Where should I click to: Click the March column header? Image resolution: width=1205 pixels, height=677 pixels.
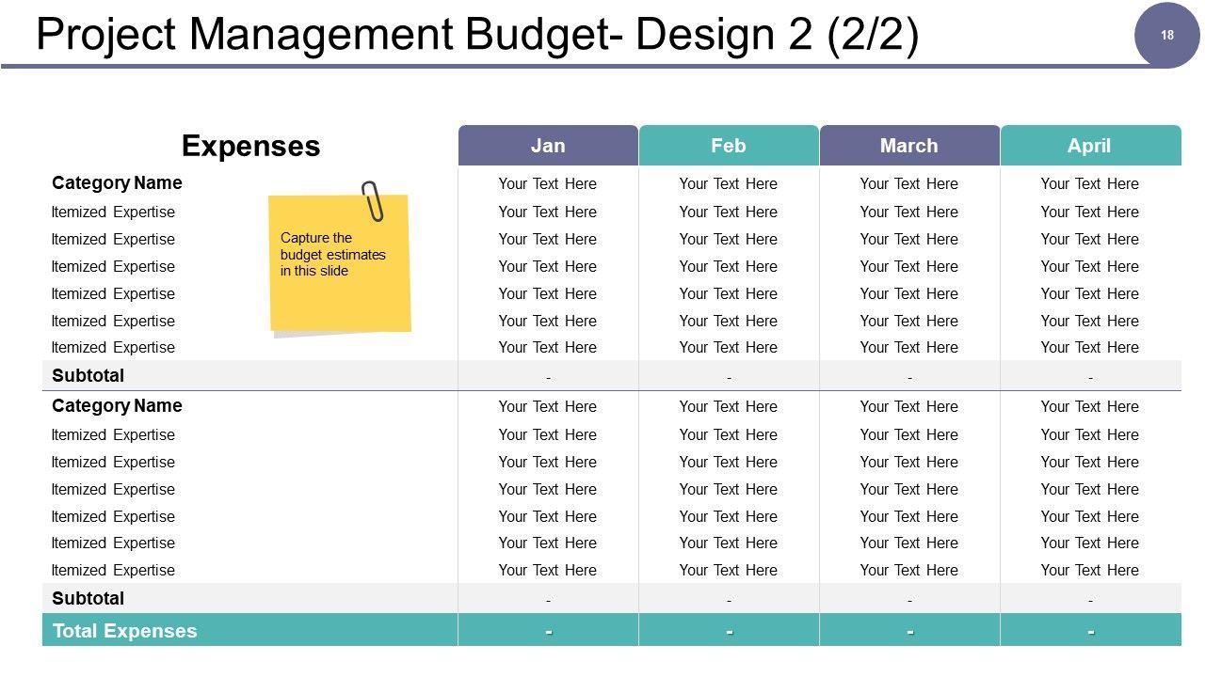(x=909, y=146)
